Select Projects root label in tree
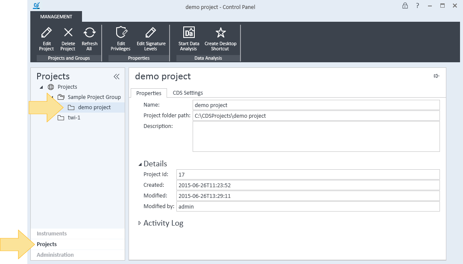Image resolution: width=463 pixels, height=264 pixels. [67, 87]
